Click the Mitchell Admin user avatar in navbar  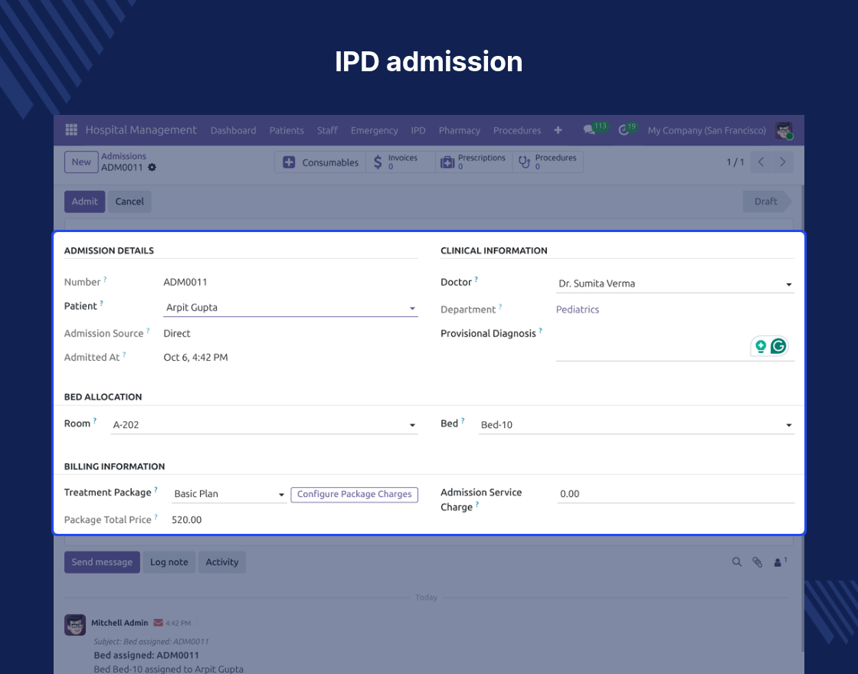784,130
